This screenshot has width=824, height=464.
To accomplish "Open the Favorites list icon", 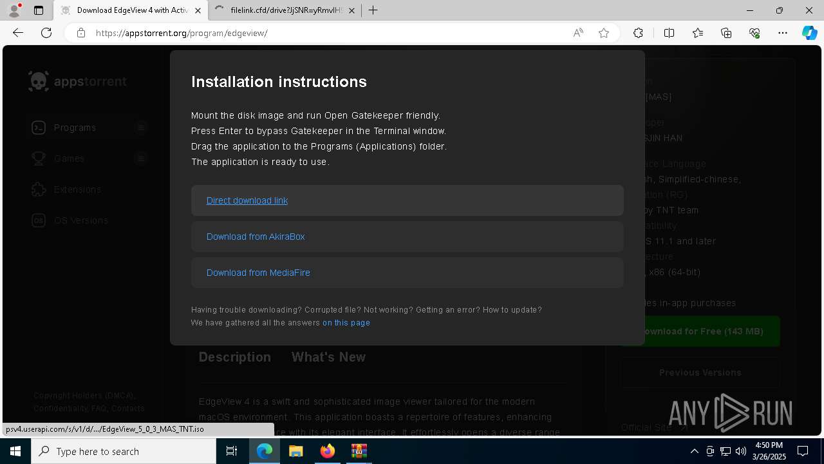I will coord(698,33).
